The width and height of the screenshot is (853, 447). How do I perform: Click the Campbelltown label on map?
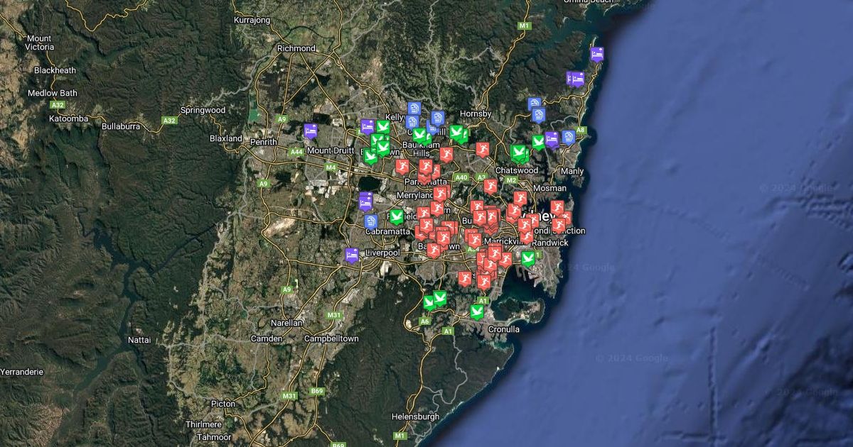click(x=331, y=339)
